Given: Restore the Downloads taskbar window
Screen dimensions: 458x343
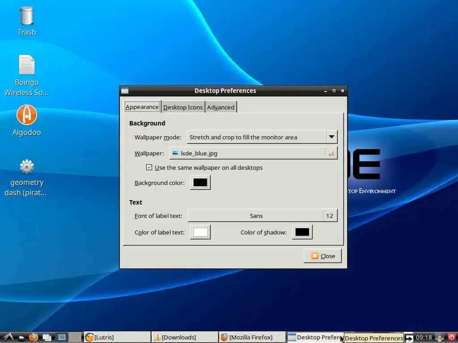Looking at the screenshot, I should (185, 338).
